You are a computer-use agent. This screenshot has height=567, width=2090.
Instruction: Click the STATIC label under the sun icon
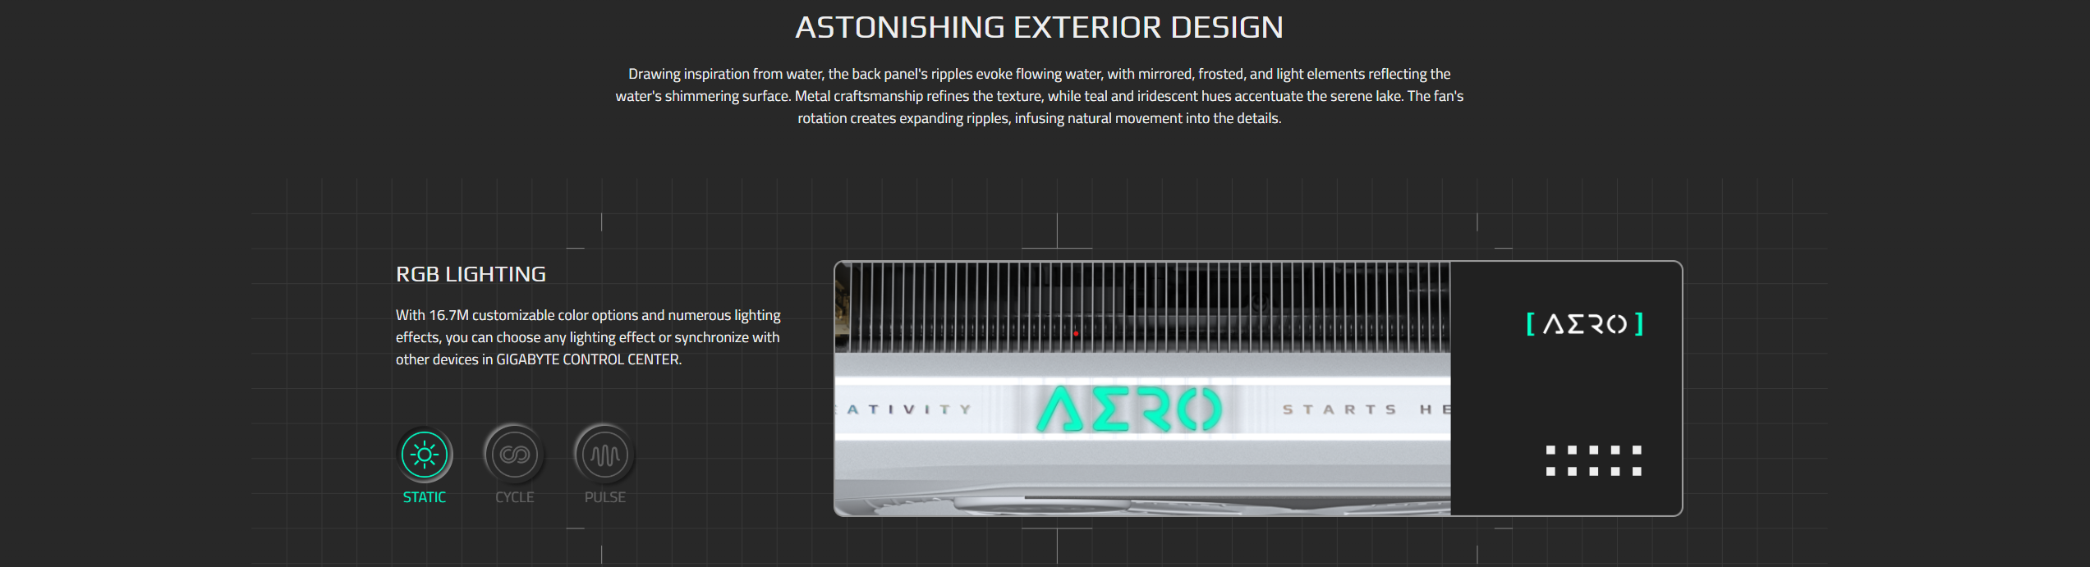pyautogui.click(x=425, y=497)
